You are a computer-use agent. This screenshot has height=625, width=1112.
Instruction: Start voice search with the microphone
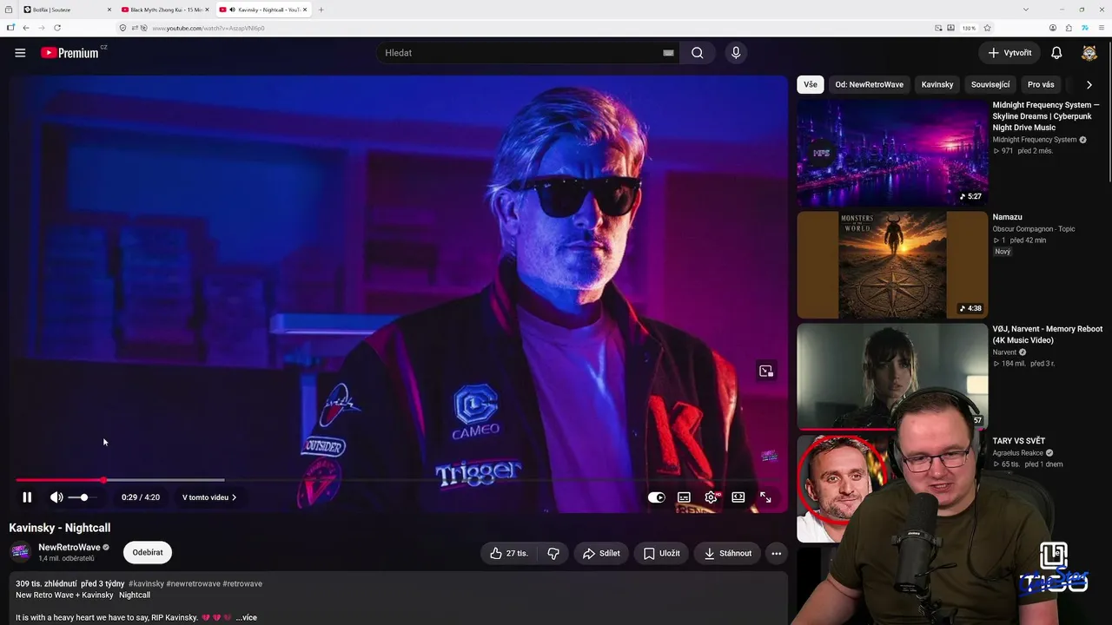736,53
